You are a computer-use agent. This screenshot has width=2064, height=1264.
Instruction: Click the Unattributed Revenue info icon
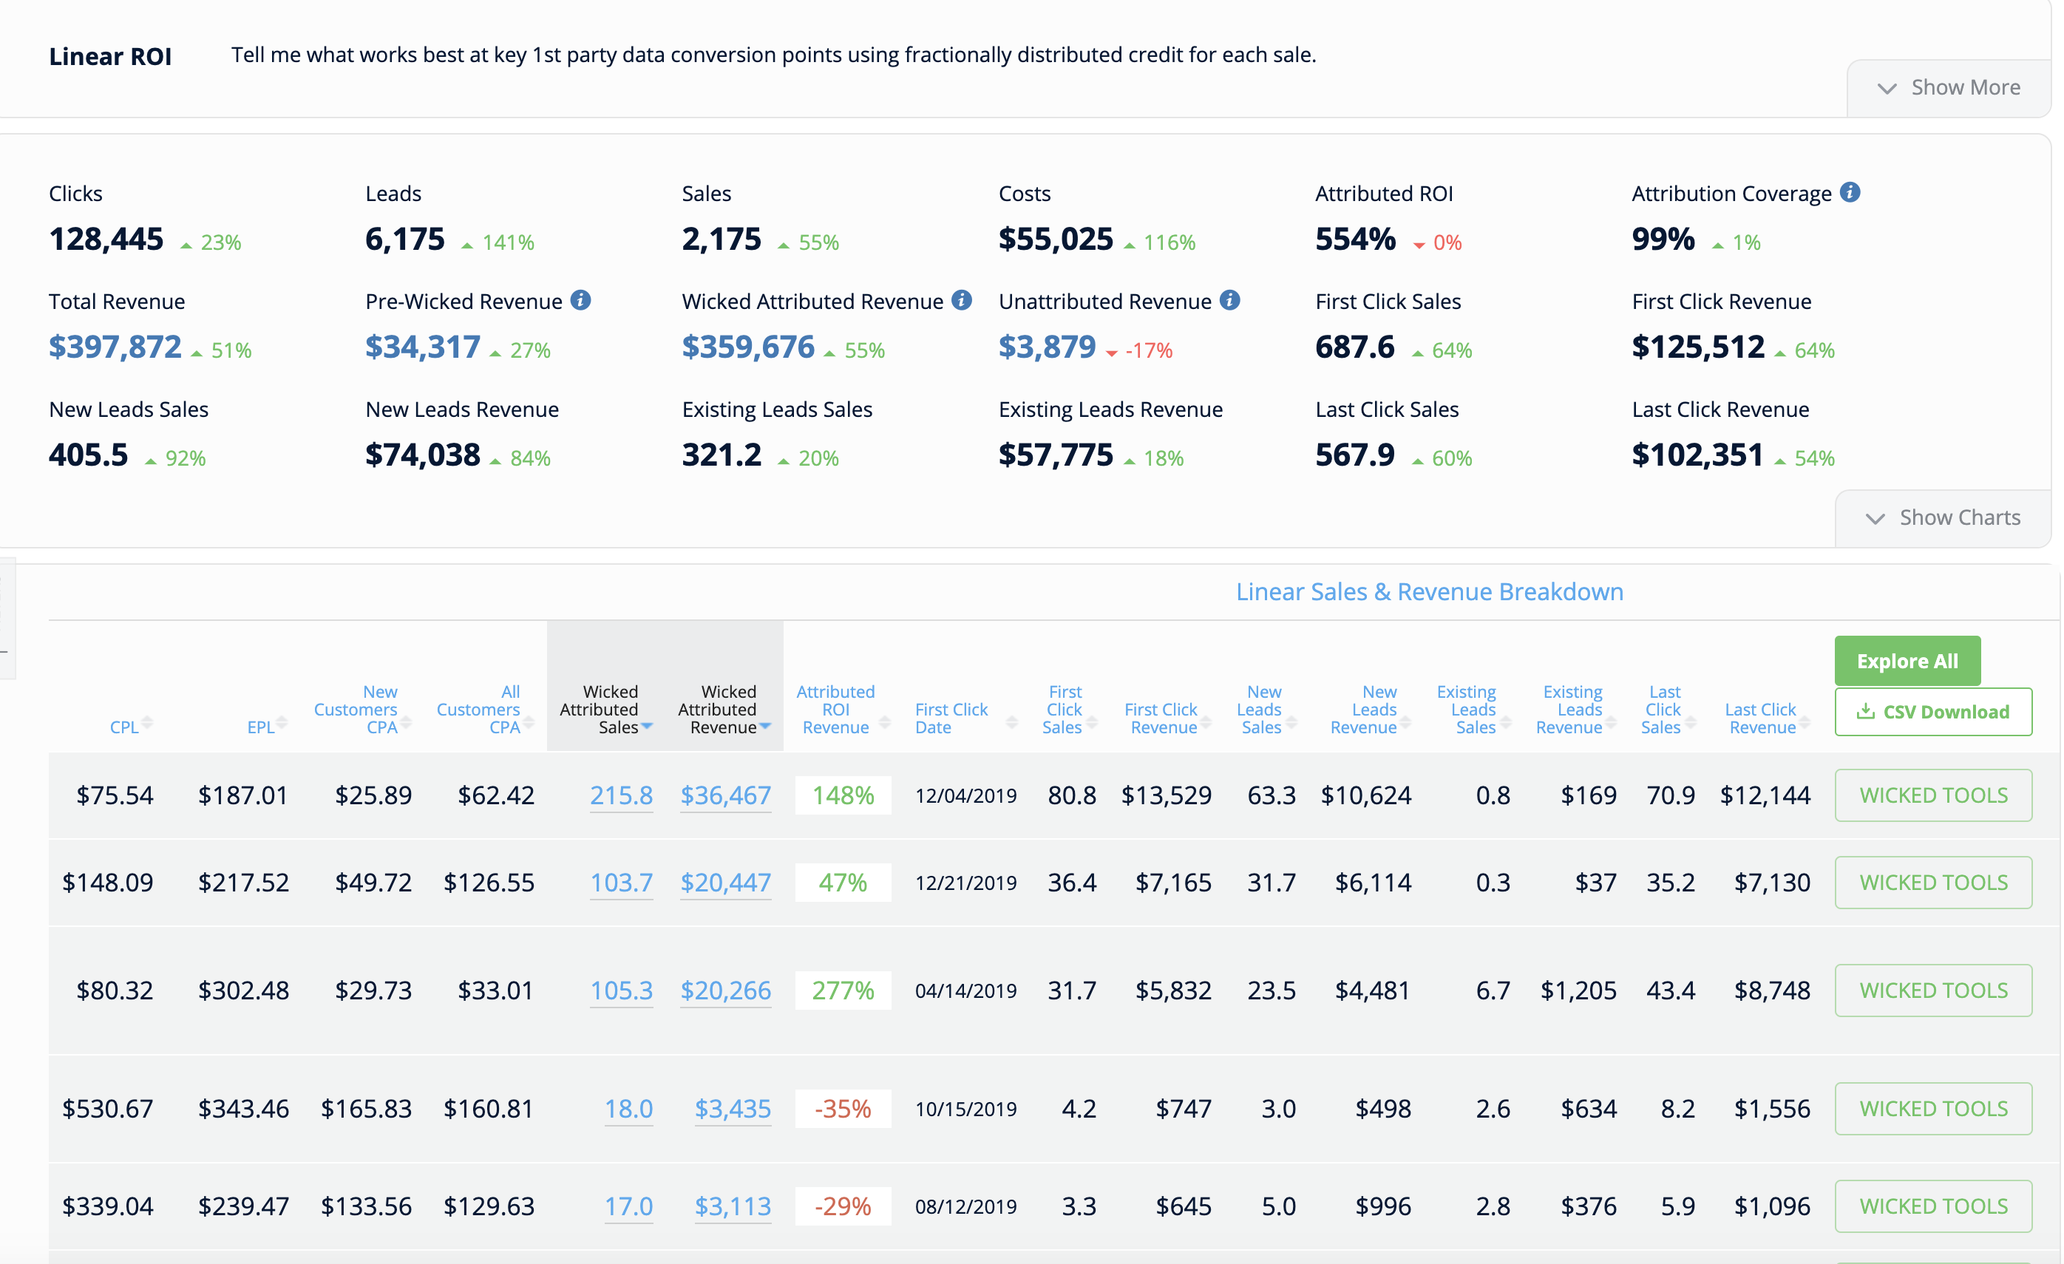coord(1229,300)
